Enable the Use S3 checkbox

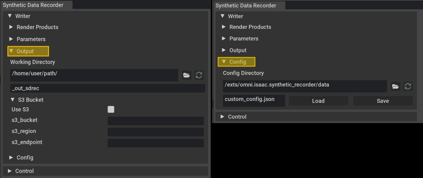coord(111,109)
